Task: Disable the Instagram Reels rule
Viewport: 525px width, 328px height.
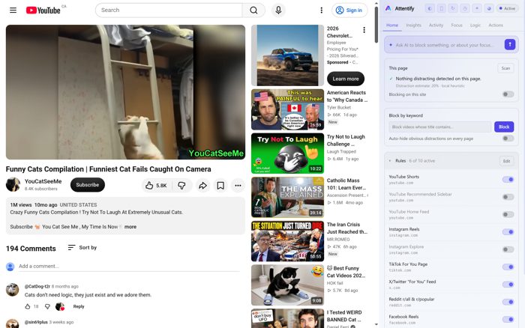Action: tap(508, 232)
